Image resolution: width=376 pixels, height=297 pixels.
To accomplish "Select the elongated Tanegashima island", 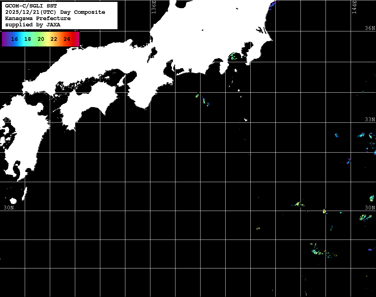I will pos(25,193).
